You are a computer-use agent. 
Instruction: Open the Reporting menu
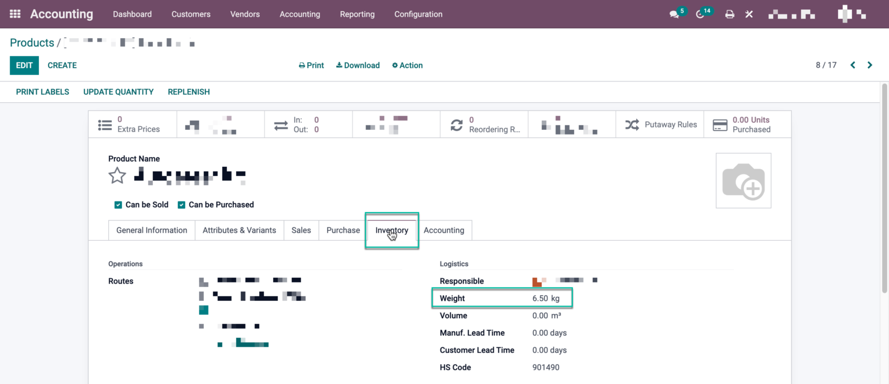coord(357,14)
